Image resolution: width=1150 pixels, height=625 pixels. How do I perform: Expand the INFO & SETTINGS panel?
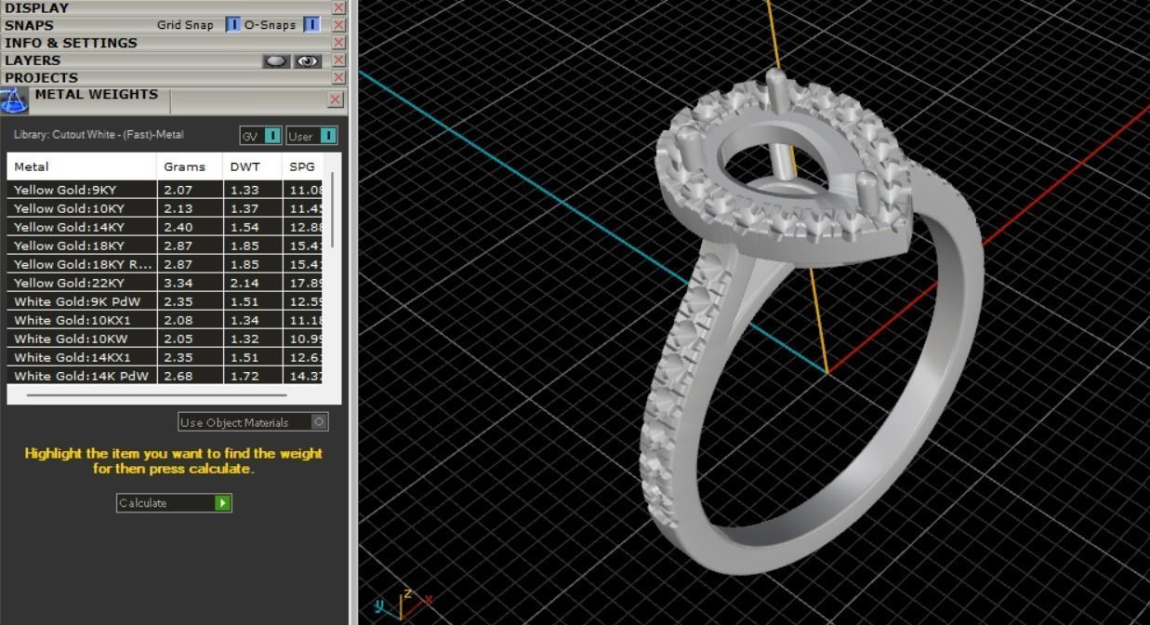click(71, 43)
